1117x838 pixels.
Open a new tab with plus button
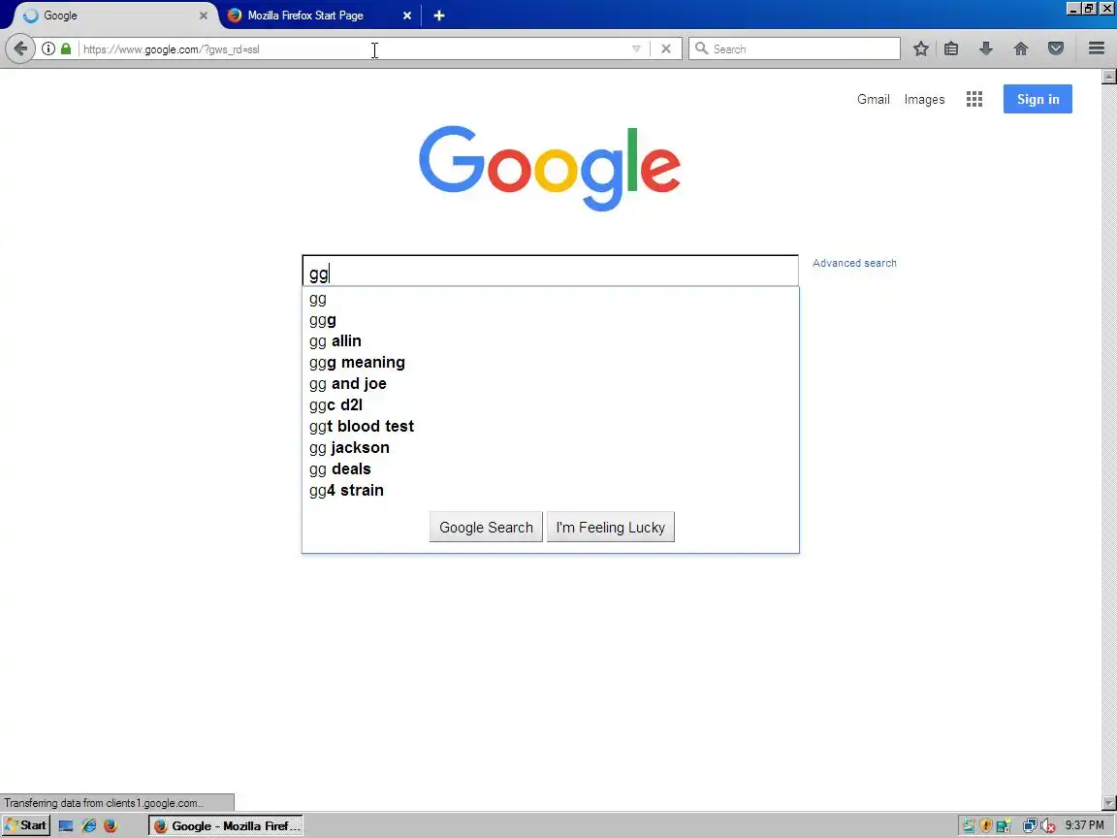coord(439,15)
